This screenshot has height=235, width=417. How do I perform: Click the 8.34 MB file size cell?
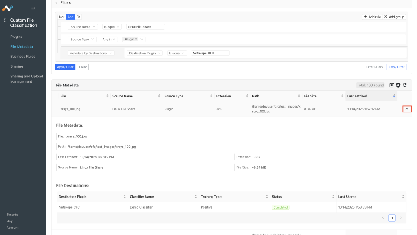tap(310, 109)
